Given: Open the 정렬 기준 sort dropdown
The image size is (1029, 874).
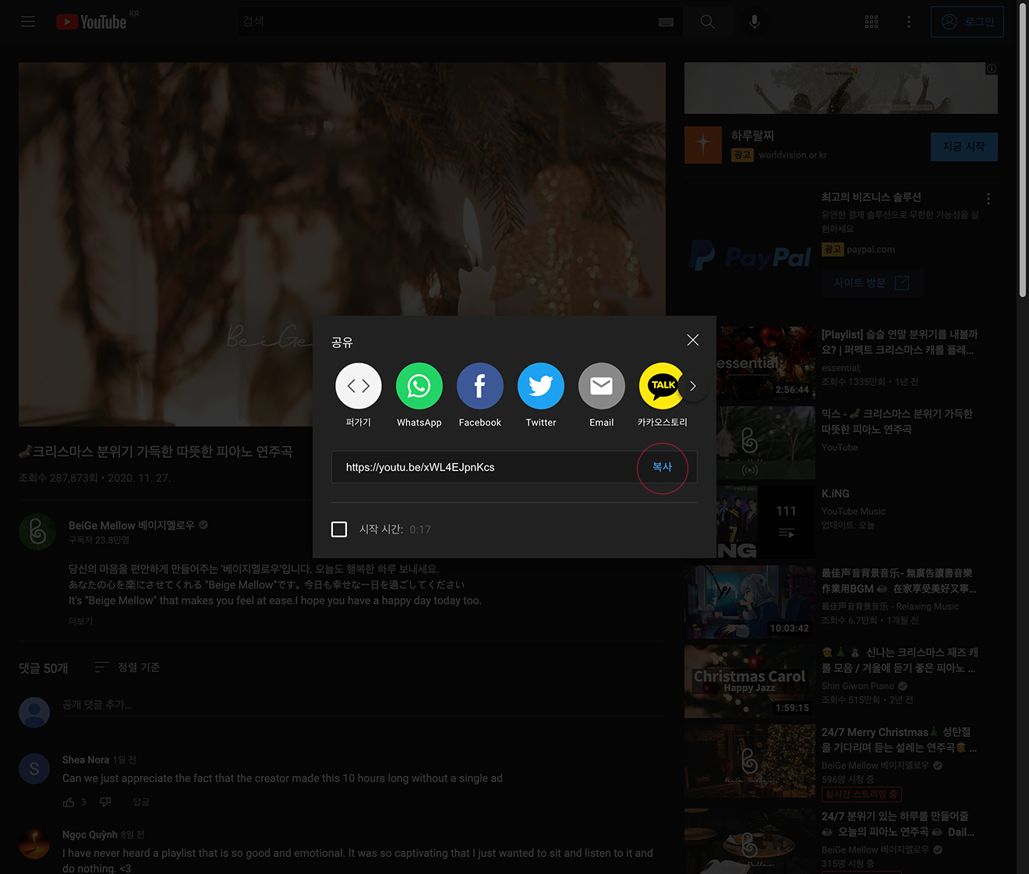Looking at the screenshot, I should (127, 667).
